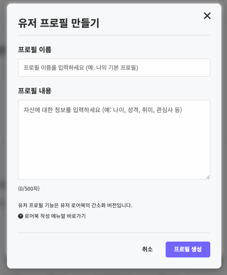The width and height of the screenshot is (227, 275).
Task: Create profile via 프로필 생성 button
Action: click(188, 249)
